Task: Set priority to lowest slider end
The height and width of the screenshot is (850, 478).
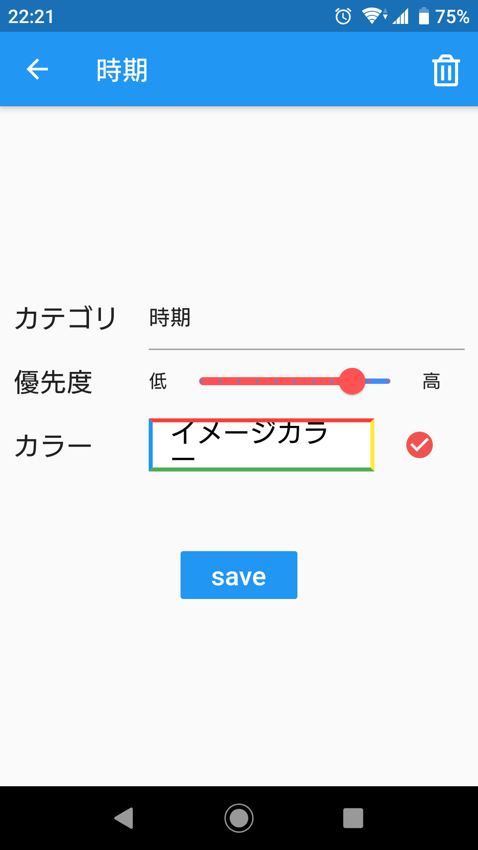Action: click(202, 381)
